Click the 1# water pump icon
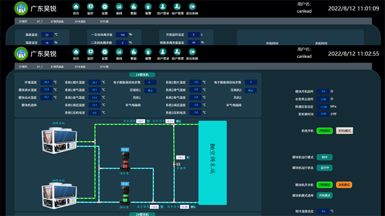 [125, 161]
